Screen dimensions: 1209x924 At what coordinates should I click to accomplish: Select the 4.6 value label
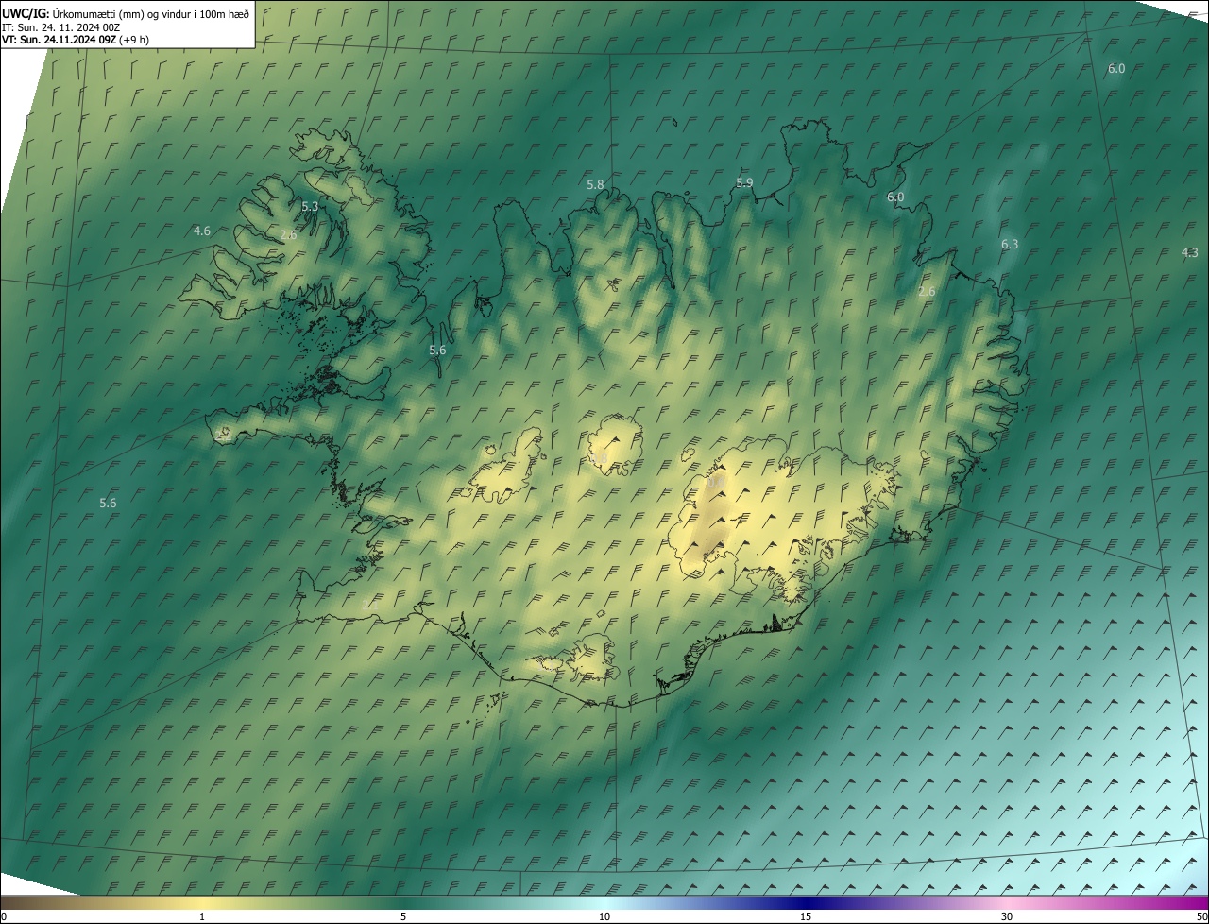202,231
